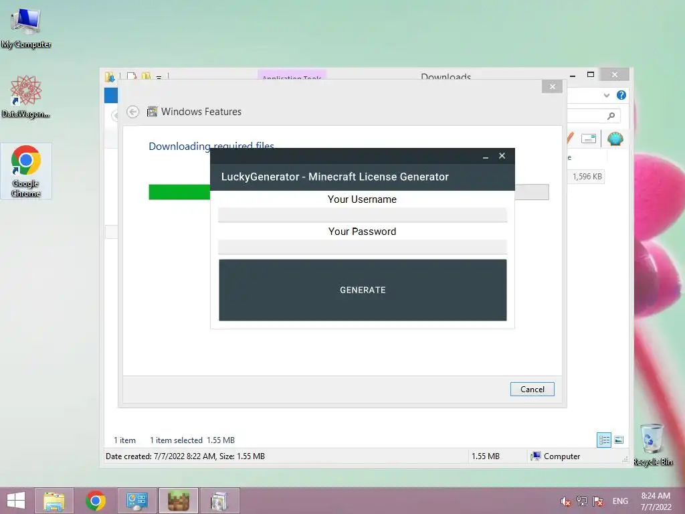This screenshot has width=685, height=514.
Task: Maximize the Downloads Explorer window
Action: click(x=591, y=75)
